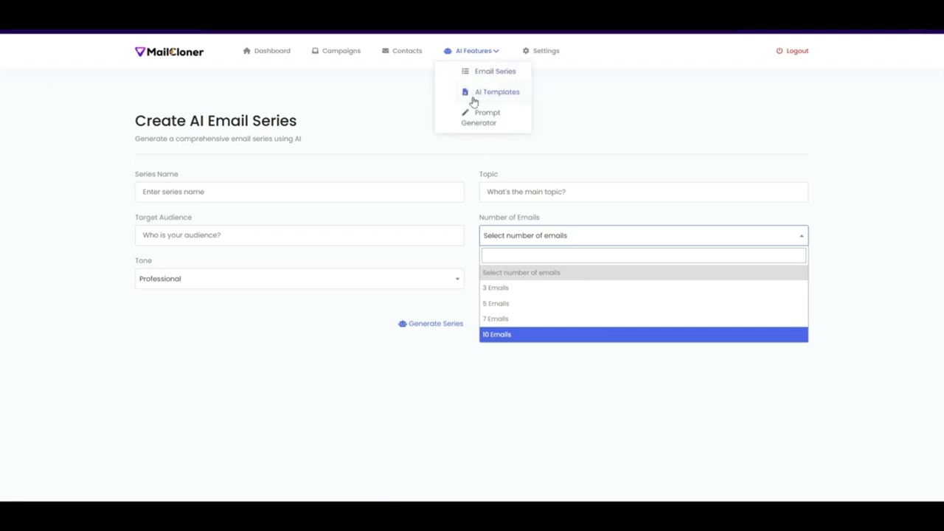Click the robot icon on Generate Series
The width and height of the screenshot is (944, 531).
point(402,324)
